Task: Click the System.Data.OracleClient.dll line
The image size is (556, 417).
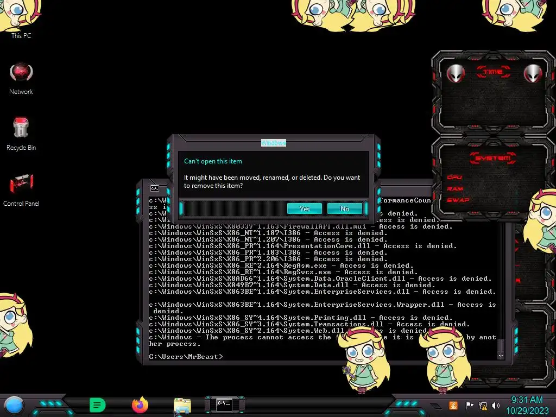Action: (320, 279)
